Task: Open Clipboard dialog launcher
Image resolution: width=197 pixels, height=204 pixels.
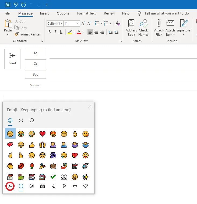Action: point(42,41)
